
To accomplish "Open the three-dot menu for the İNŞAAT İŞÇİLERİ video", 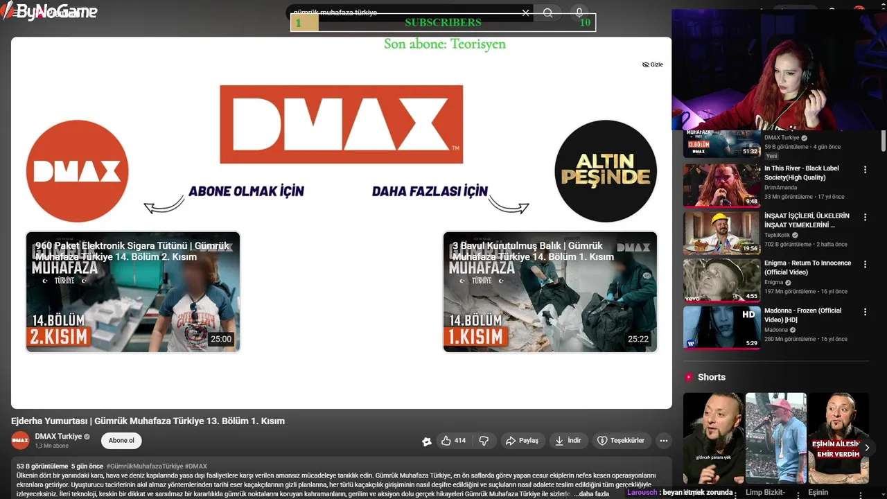I will pos(865,218).
